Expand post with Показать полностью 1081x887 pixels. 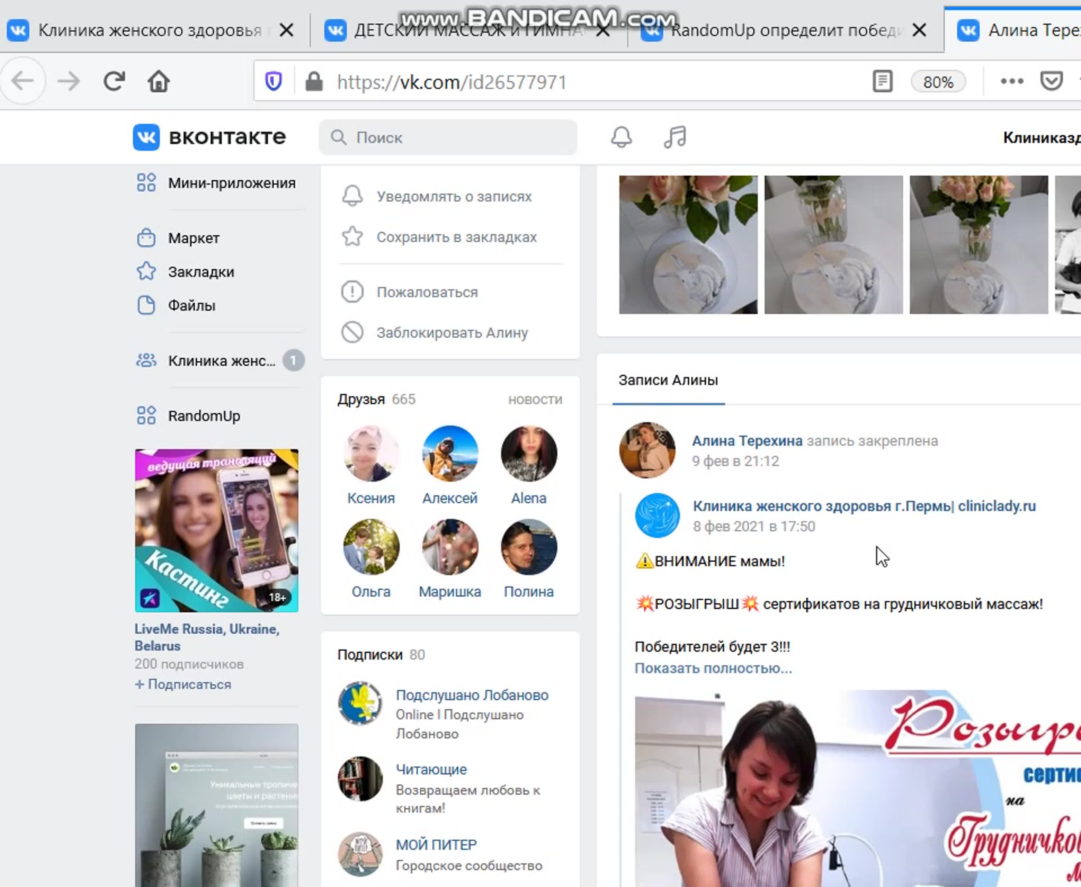tap(714, 668)
